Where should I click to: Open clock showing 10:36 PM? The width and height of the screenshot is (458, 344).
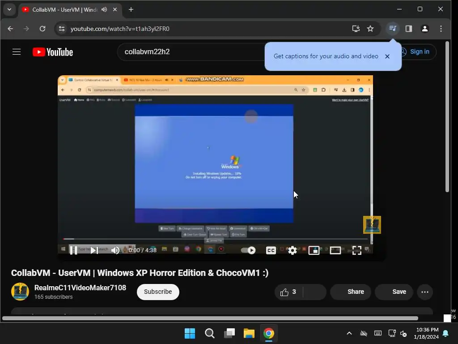pos(426,333)
